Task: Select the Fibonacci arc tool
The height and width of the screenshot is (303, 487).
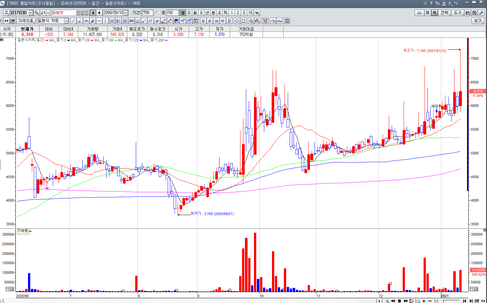Action: (x=86, y=21)
